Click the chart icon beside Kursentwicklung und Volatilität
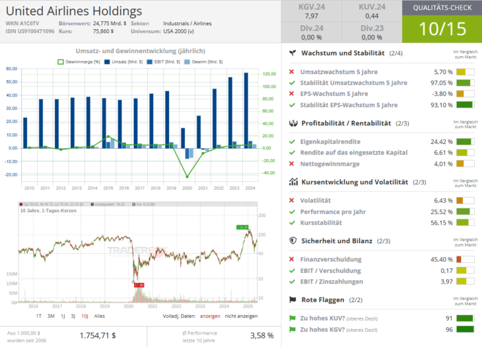This screenshot has height=347, width=482. coord(293,182)
